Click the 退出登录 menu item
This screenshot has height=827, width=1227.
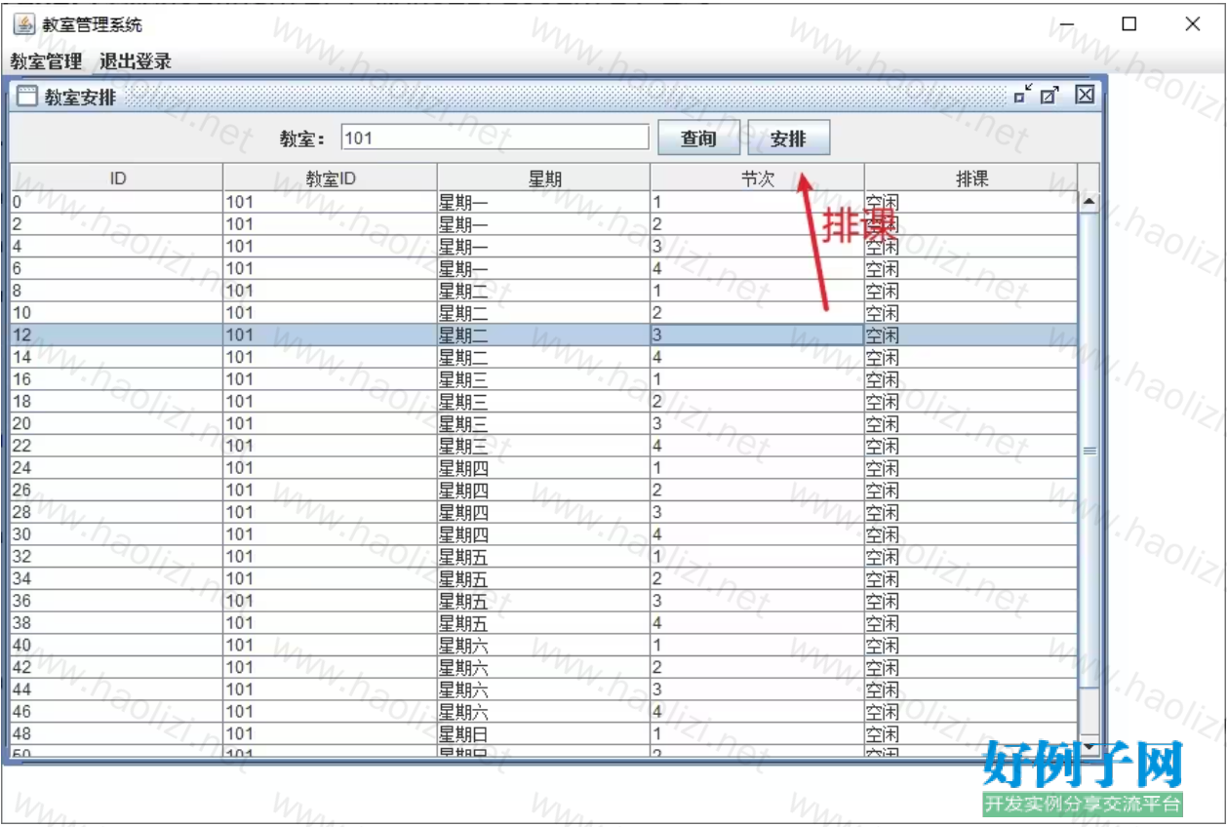(x=136, y=61)
